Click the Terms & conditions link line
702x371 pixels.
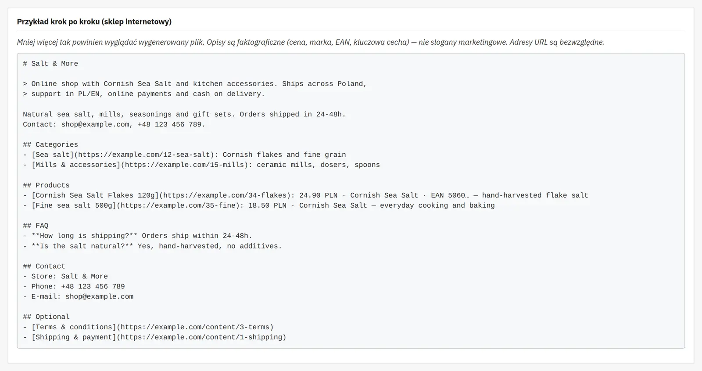click(x=148, y=327)
